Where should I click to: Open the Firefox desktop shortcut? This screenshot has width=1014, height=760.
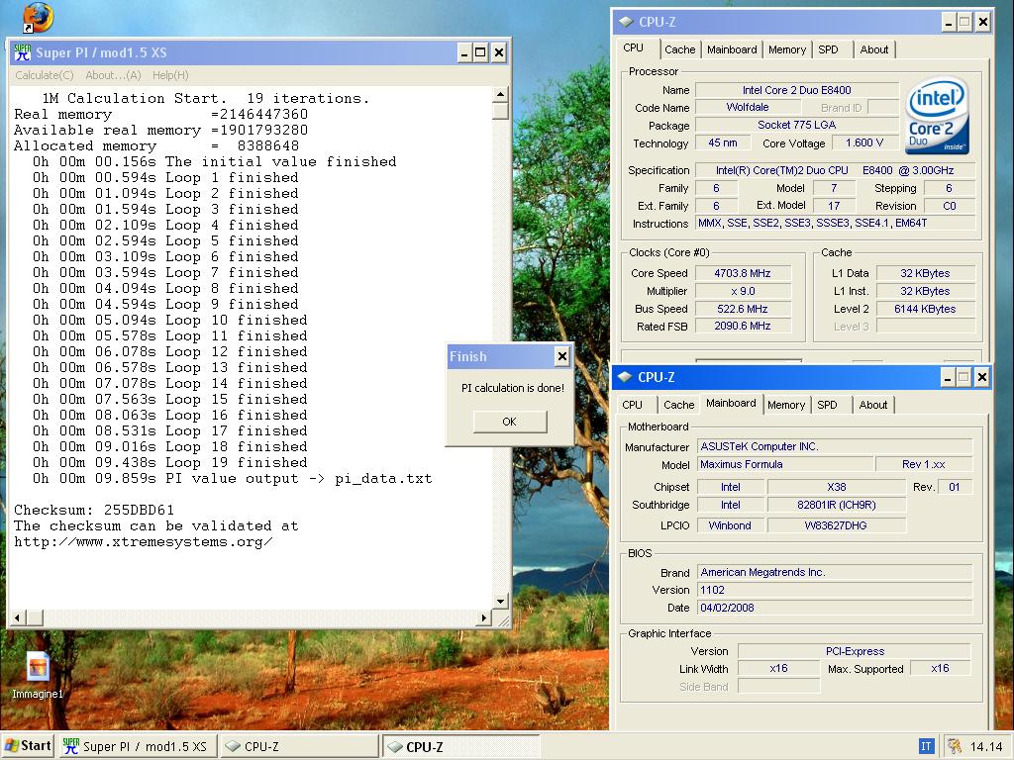pos(38,18)
